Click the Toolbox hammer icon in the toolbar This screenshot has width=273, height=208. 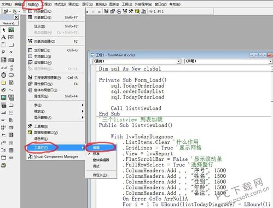(x=131, y=11)
